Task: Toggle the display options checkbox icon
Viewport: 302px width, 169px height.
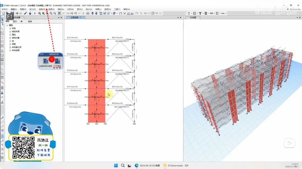Action: tap(105, 13)
